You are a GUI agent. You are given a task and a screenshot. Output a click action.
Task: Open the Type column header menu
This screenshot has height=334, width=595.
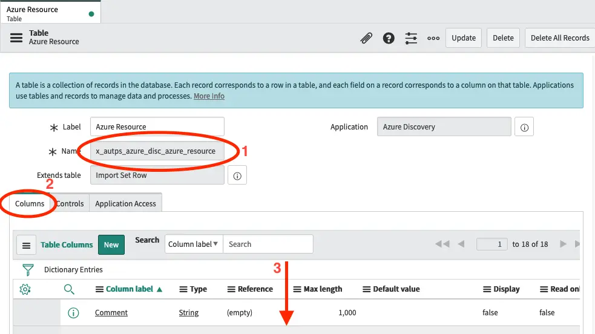point(183,289)
